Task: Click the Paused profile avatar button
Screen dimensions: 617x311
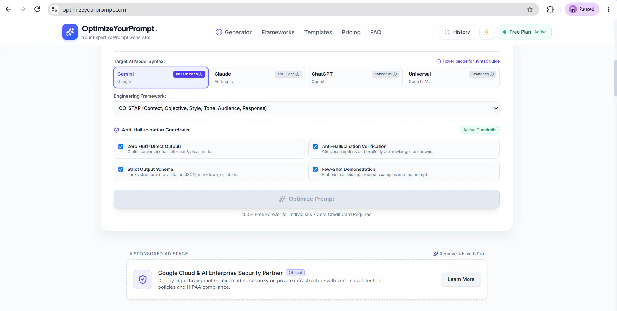Action: 582,9
